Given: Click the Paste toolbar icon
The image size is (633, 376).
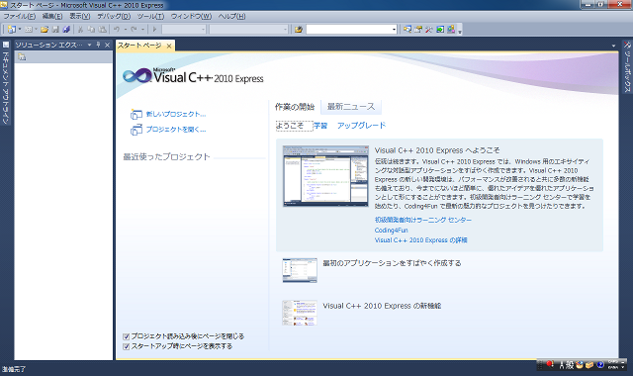Looking at the screenshot, I should [x=103, y=29].
